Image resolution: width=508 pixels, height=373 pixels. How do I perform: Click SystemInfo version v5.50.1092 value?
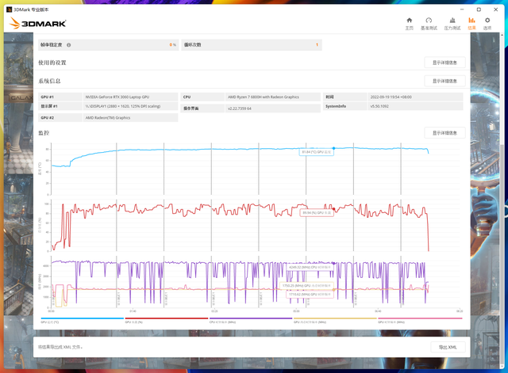coord(379,106)
